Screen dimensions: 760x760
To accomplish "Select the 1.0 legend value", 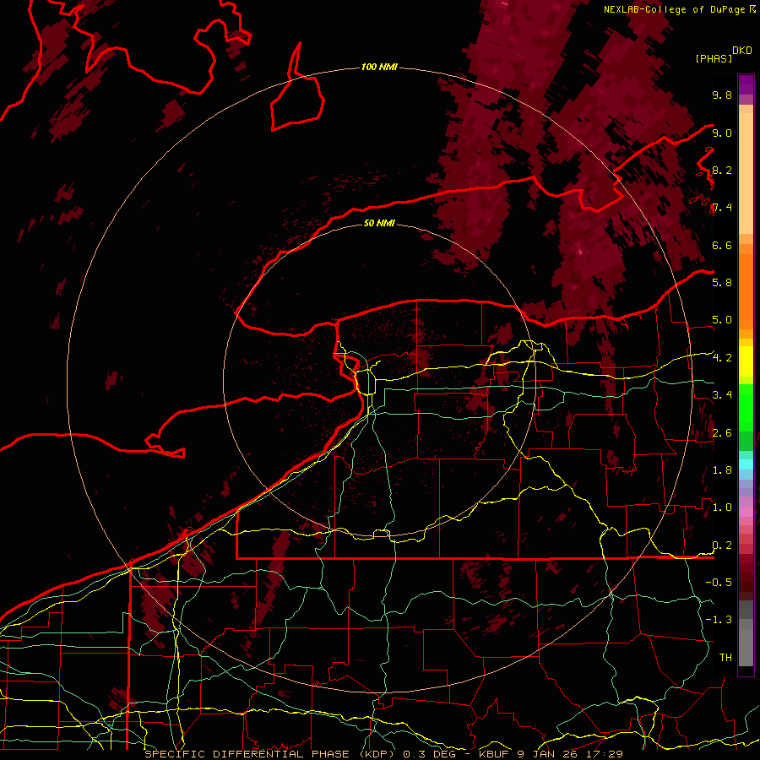I will pyautogui.click(x=722, y=508).
